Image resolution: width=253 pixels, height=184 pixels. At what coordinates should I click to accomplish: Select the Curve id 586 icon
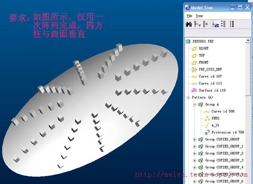coord(207,112)
